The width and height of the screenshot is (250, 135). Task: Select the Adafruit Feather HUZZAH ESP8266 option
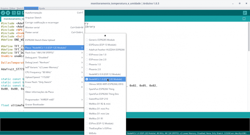106,50
